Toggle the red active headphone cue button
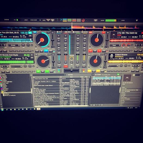The width and height of the screenshot is (143, 143). click(x=66, y=66)
